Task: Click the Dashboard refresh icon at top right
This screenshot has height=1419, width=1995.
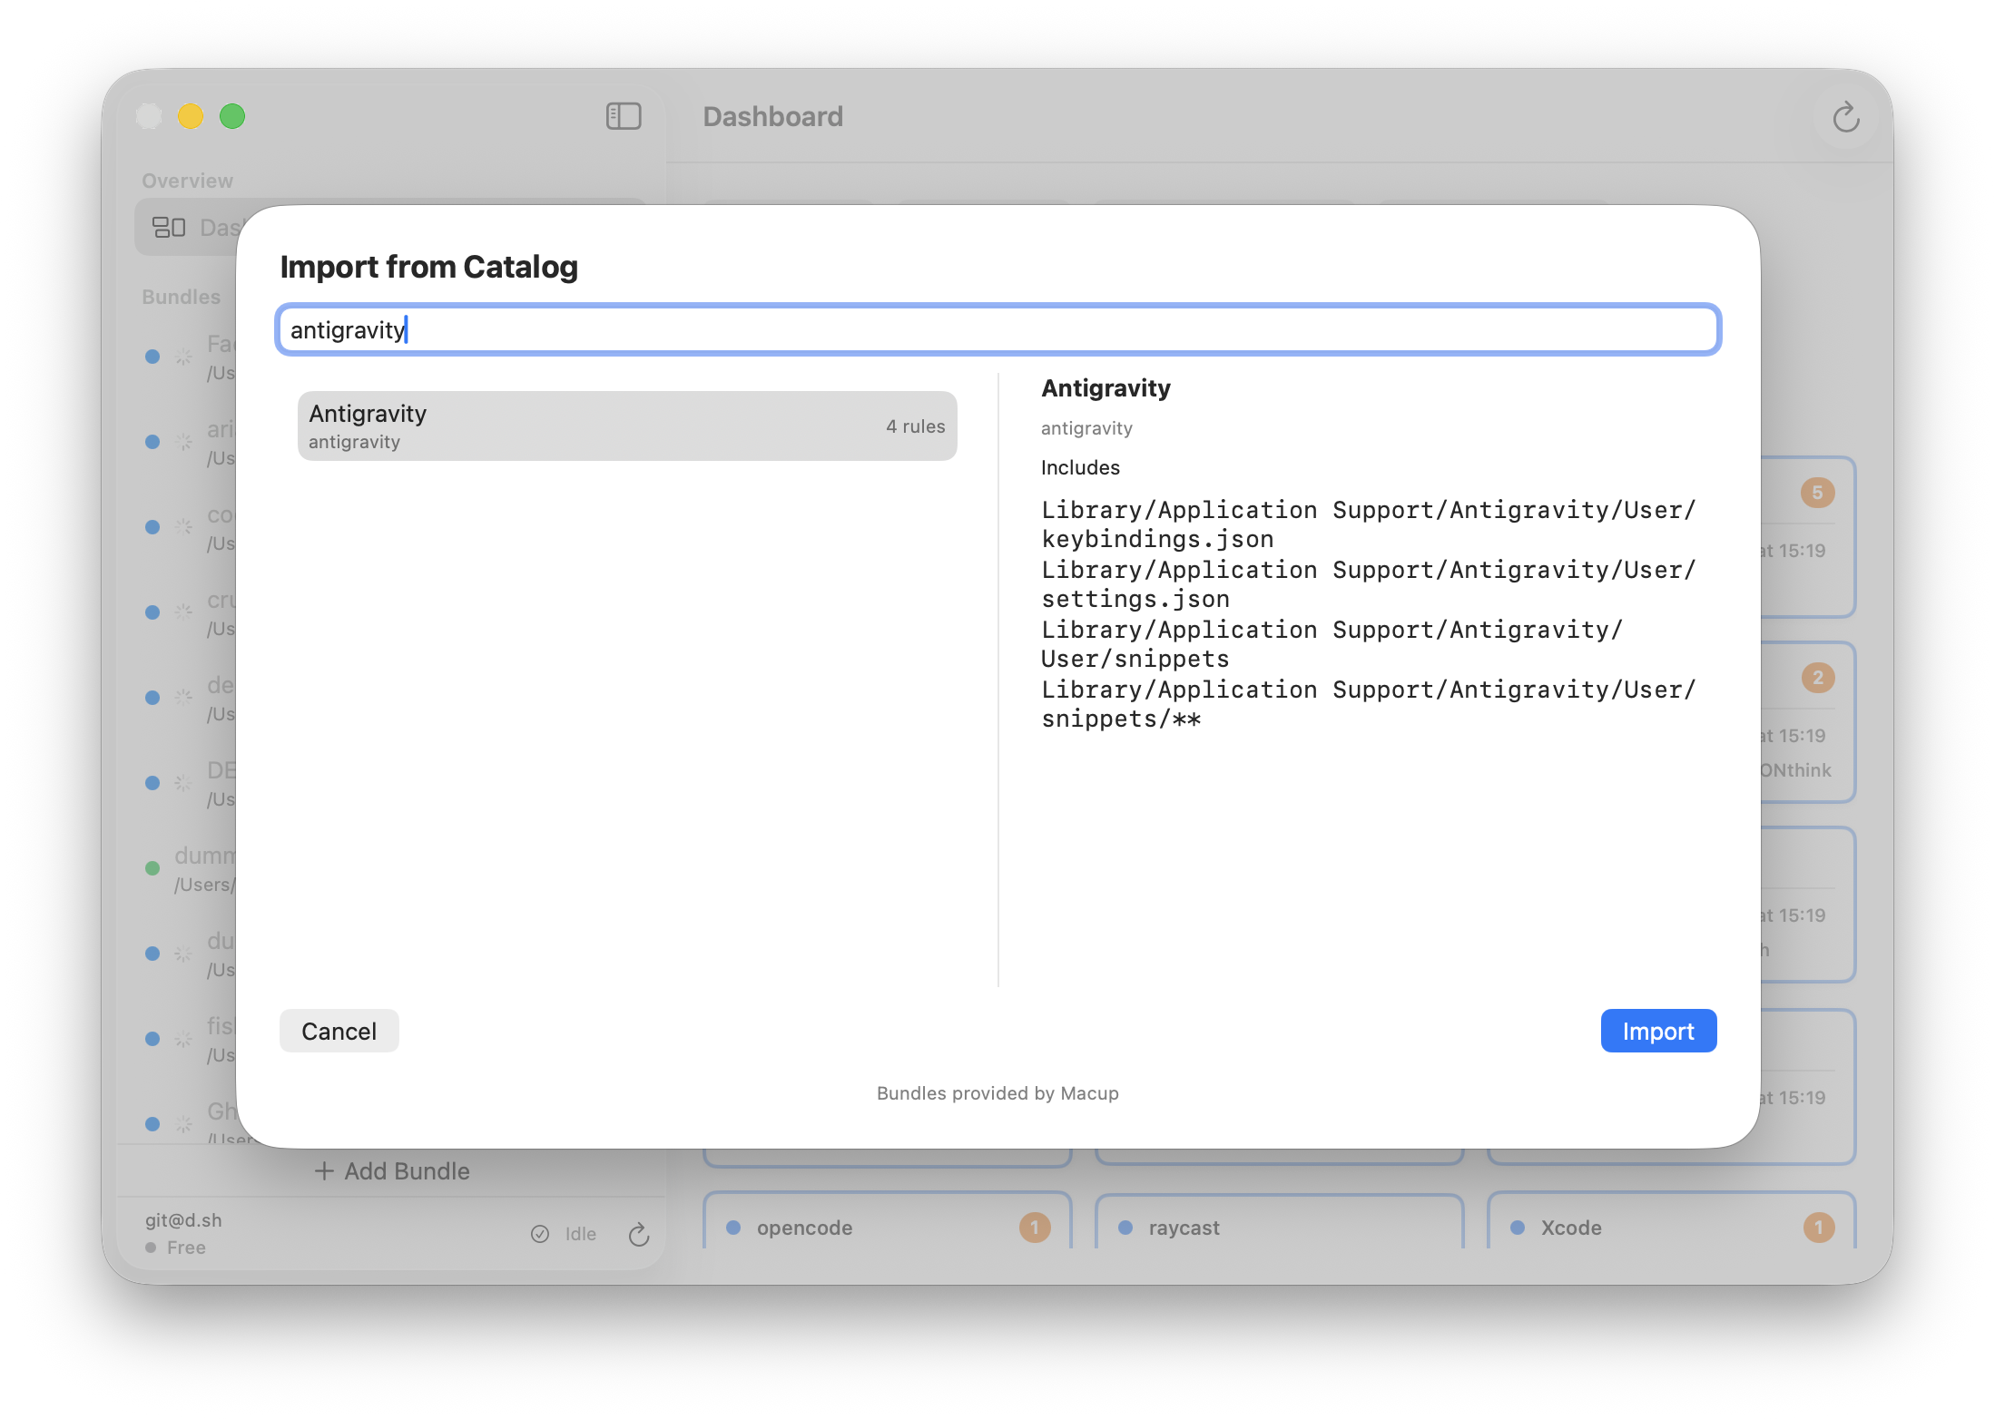Action: 1845,117
